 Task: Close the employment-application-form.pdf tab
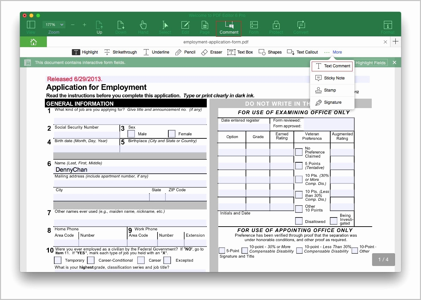[x=385, y=42]
